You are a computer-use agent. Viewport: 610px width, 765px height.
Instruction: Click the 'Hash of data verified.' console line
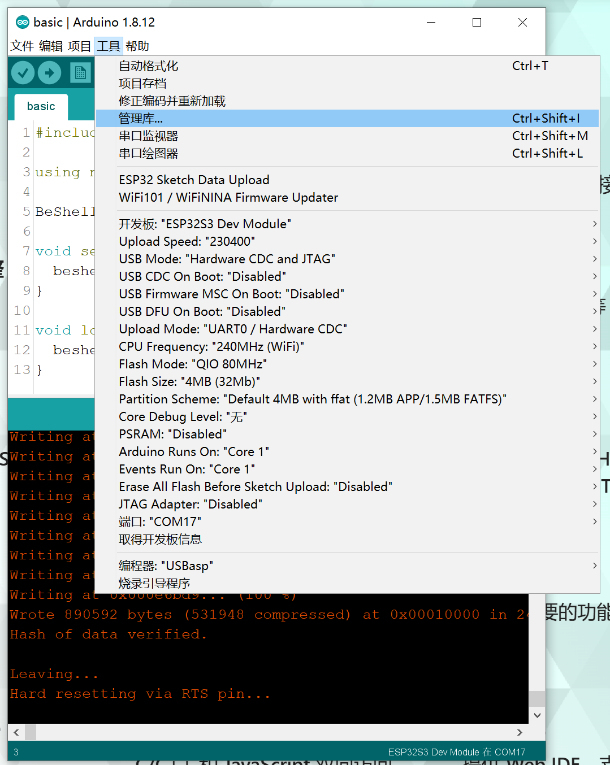click(109, 634)
